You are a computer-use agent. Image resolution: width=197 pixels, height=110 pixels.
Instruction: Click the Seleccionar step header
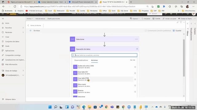click(x=104, y=39)
